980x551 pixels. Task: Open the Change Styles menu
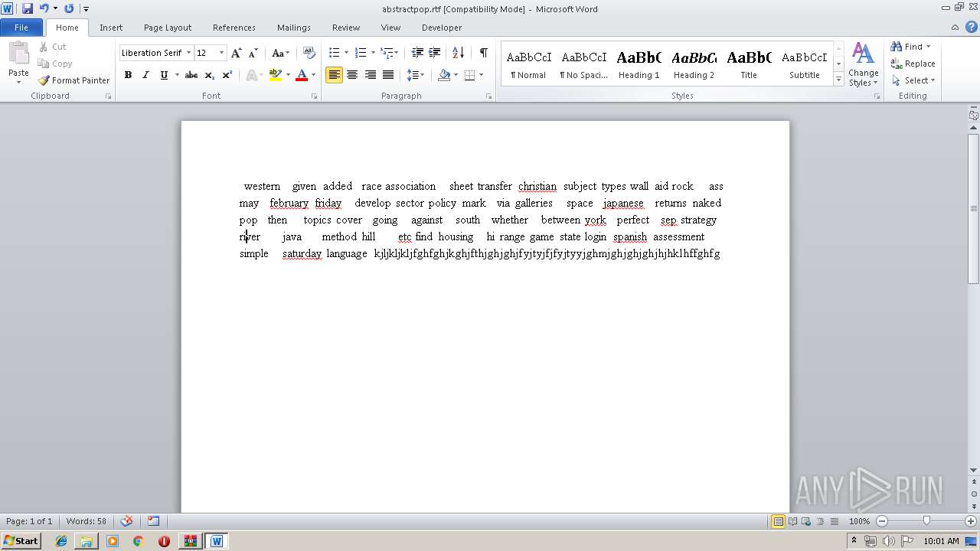(x=863, y=64)
